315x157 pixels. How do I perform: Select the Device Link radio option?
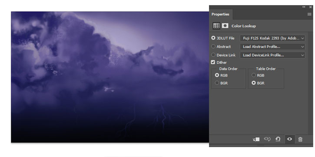coord(213,54)
